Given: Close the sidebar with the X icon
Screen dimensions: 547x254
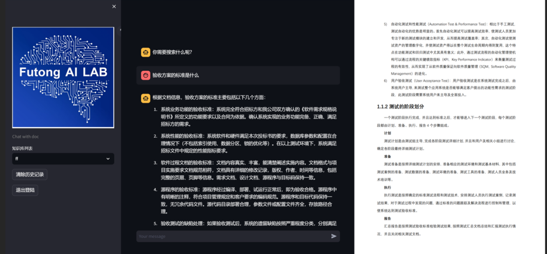Looking at the screenshot, I should (114, 7).
